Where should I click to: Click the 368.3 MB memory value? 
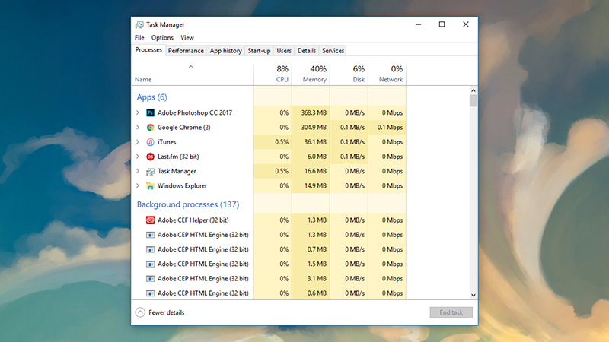[314, 112]
